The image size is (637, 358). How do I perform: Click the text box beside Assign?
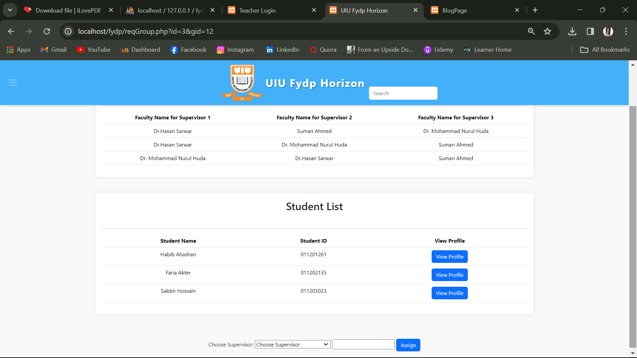pyautogui.click(x=363, y=344)
